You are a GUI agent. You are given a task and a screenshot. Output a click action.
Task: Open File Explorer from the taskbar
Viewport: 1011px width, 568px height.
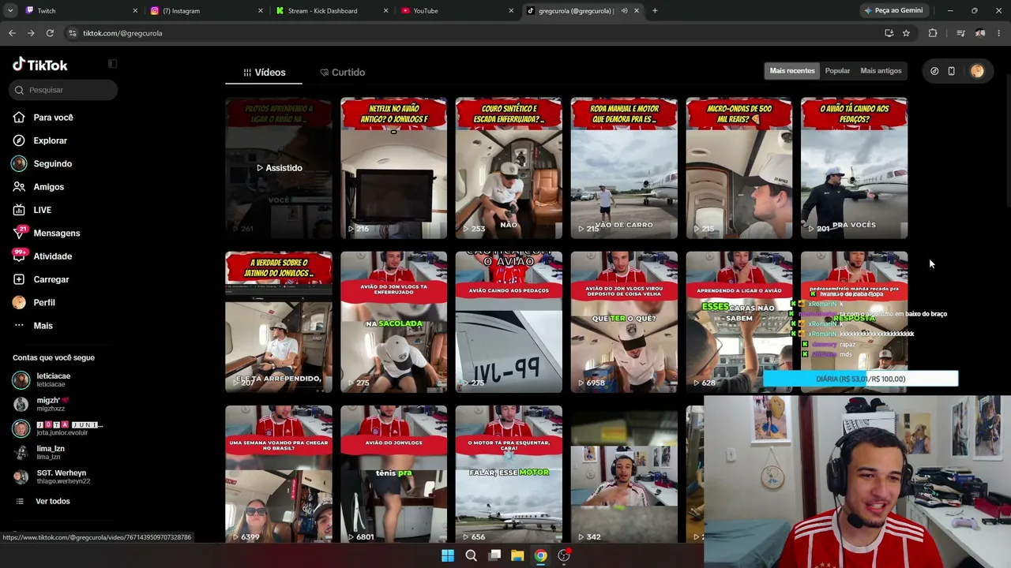pos(517,555)
